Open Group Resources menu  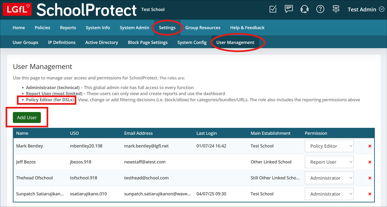[203, 28]
